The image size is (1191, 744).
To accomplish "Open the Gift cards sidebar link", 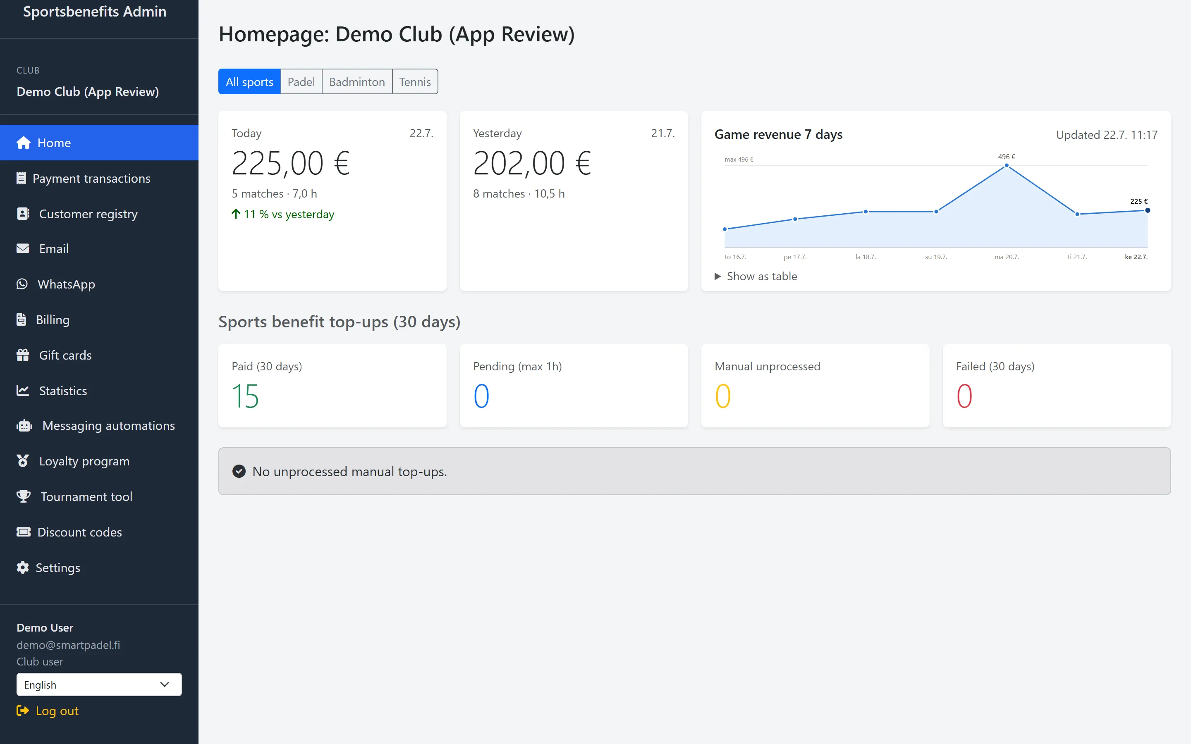I will pyautogui.click(x=99, y=355).
